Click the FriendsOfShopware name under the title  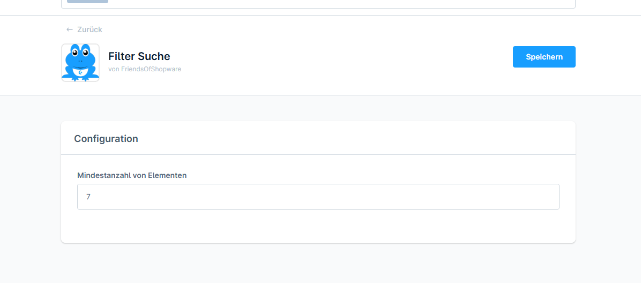coord(151,69)
